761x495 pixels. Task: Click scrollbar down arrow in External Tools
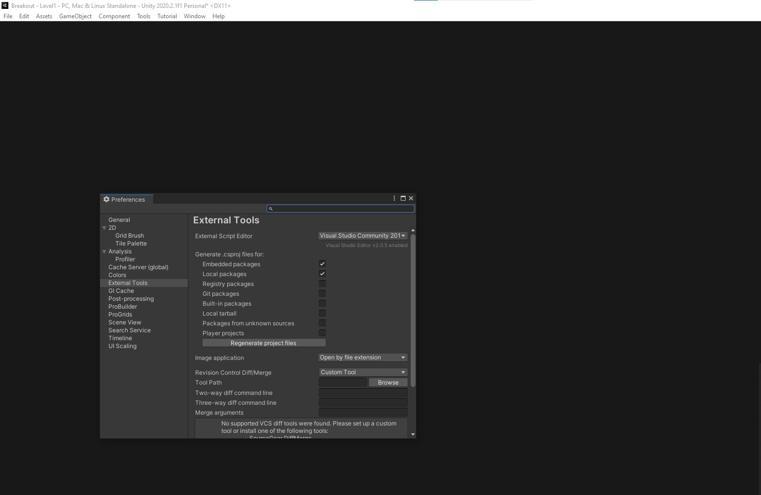(x=413, y=434)
